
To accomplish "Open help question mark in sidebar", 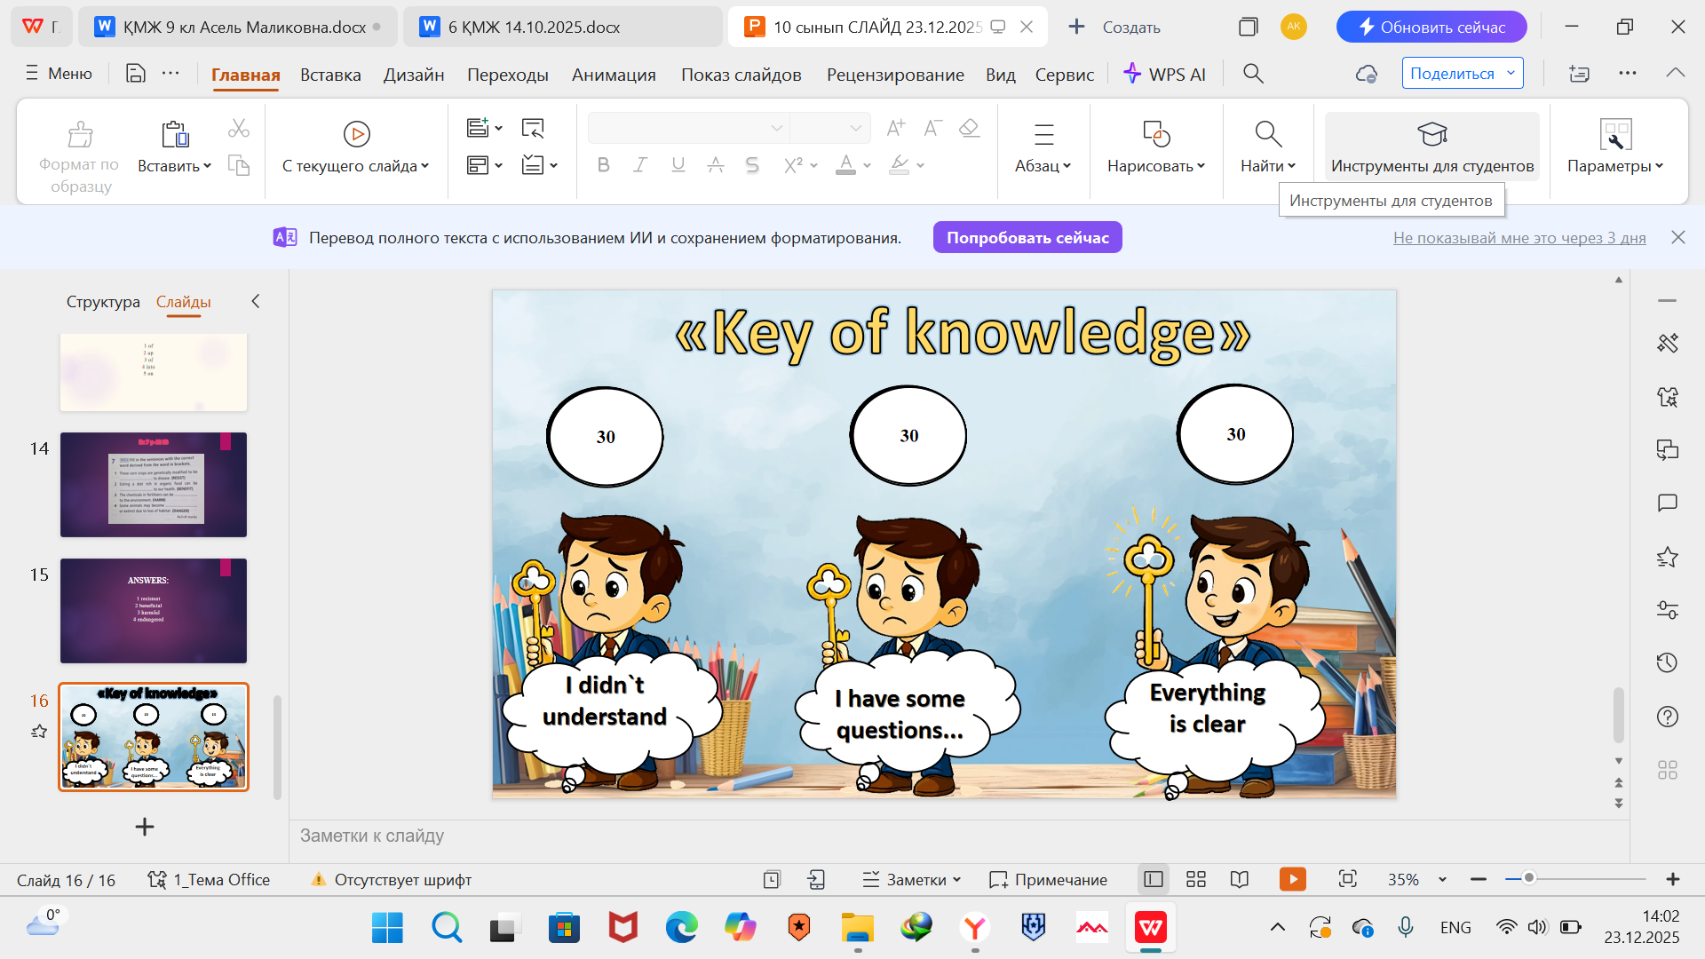I will point(1667,717).
